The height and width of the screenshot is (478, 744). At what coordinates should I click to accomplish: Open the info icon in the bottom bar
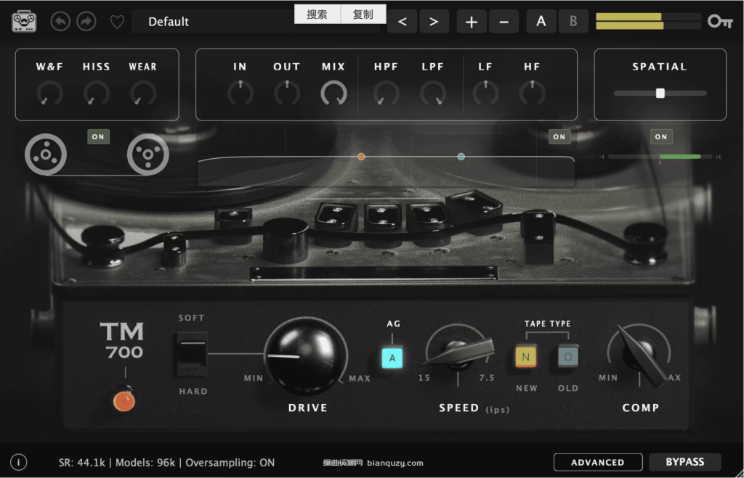tap(19, 462)
